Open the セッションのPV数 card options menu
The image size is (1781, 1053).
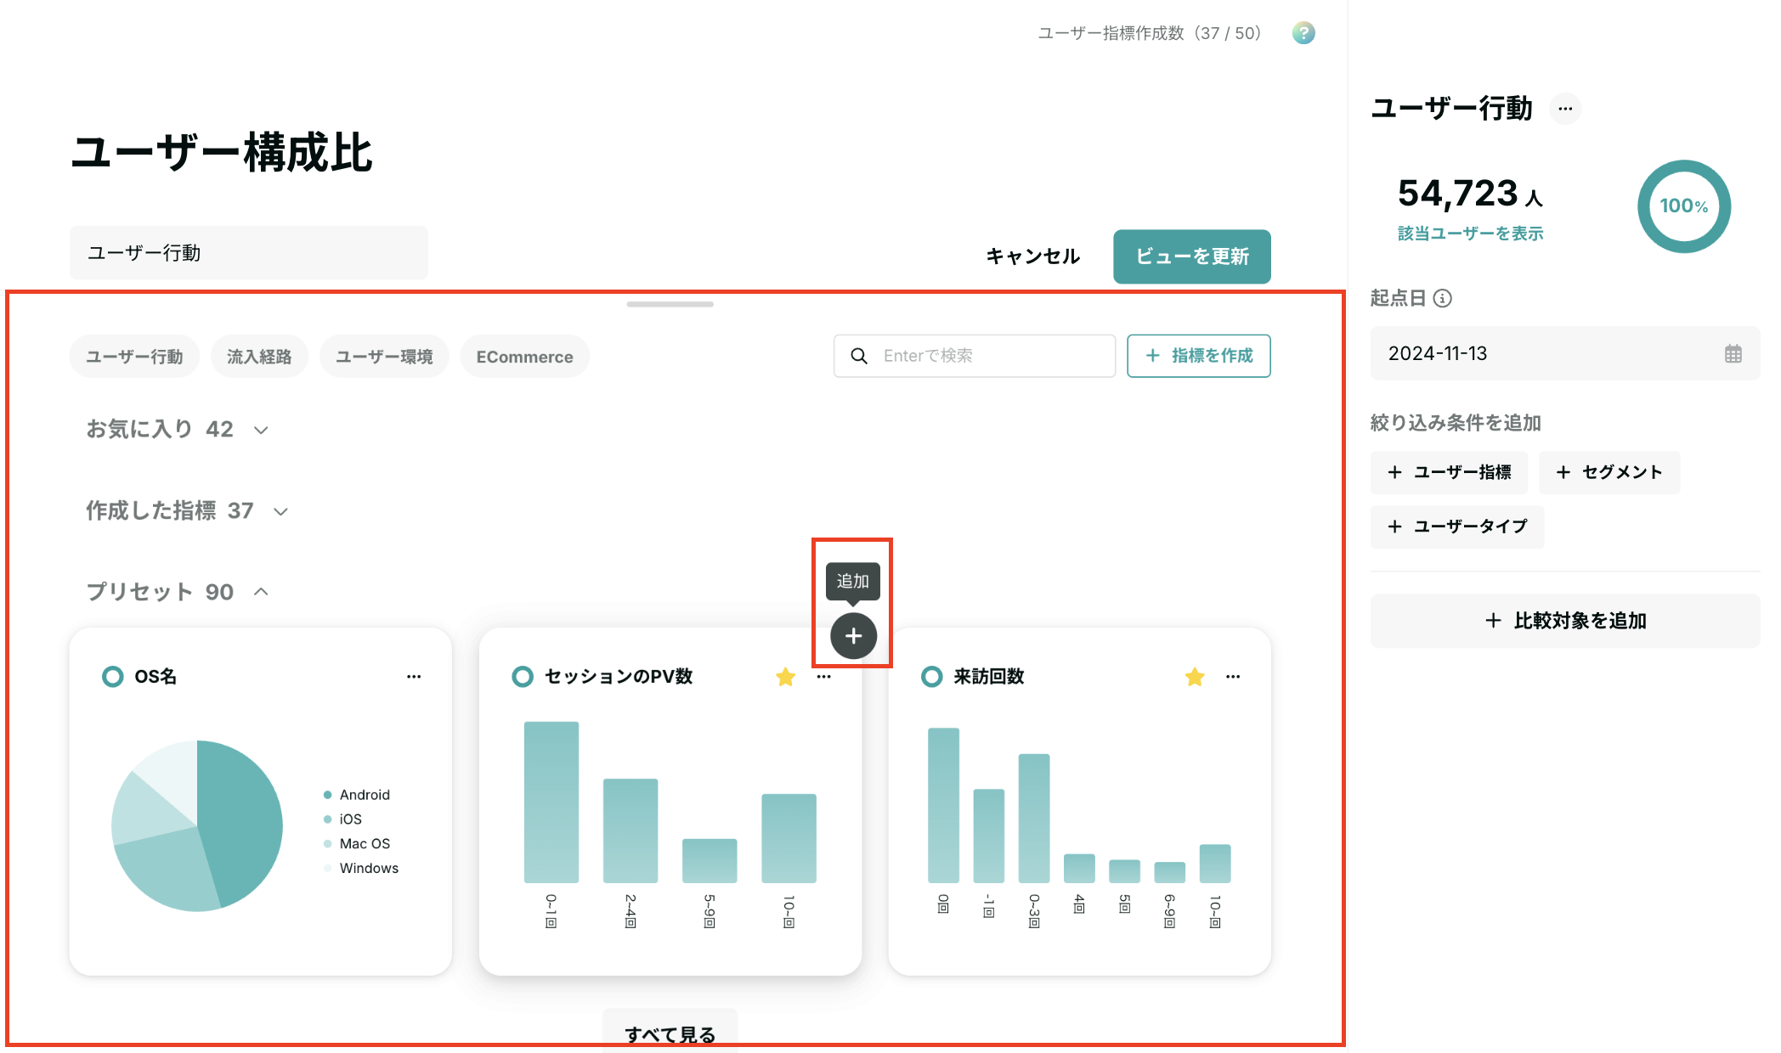coord(823,677)
